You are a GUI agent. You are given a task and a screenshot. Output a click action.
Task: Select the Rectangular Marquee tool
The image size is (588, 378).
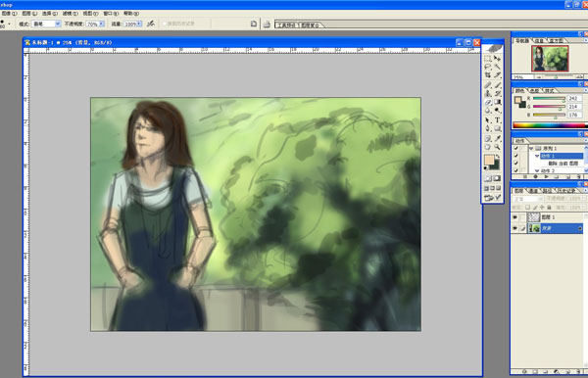point(488,59)
